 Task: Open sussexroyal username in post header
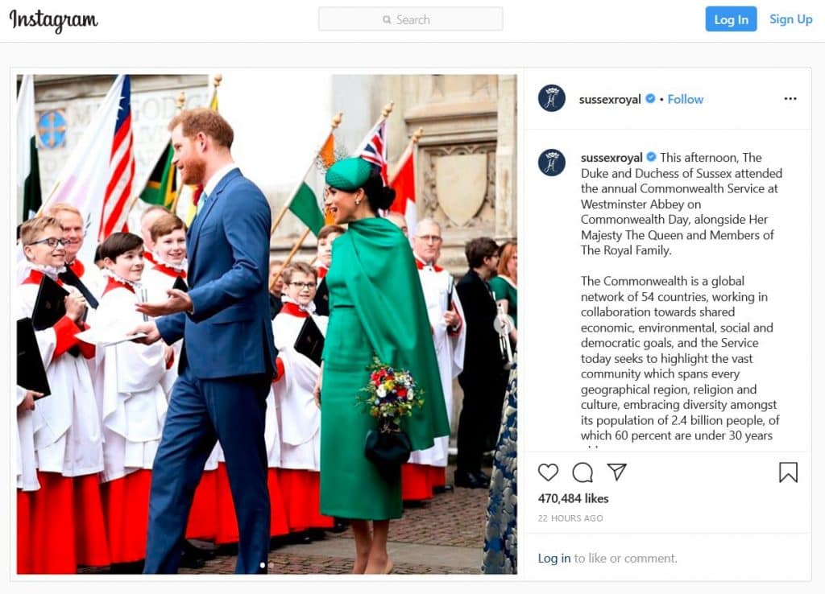[x=610, y=99]
